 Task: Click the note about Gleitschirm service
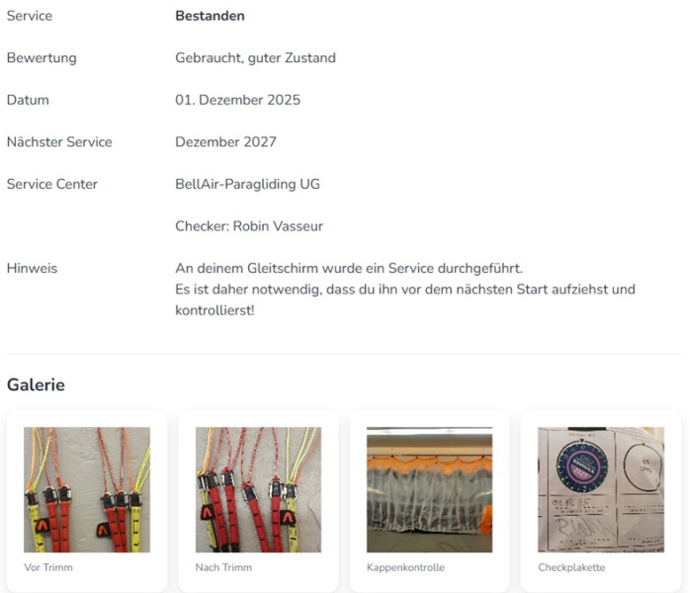pyautogui.click(x=405, y=289)
